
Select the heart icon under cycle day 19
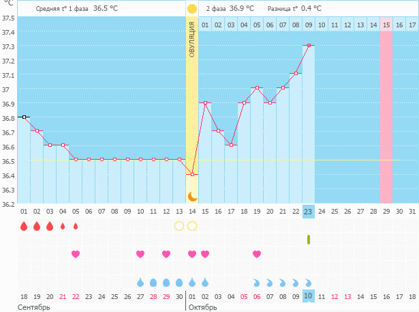pyautogui.click(x=257, y=254)
